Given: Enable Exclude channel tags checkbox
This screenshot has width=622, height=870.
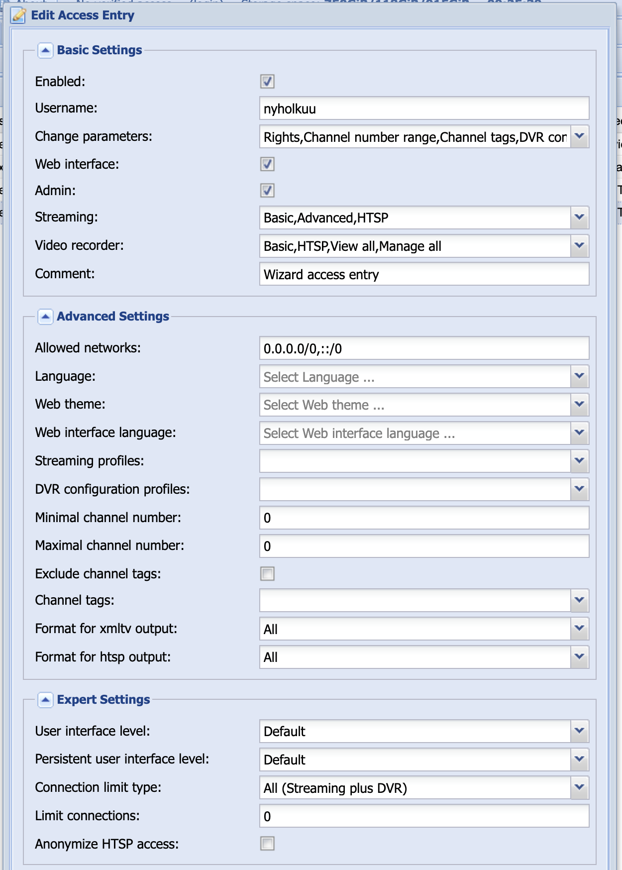Looking at the screenshot, I should 267,574.
